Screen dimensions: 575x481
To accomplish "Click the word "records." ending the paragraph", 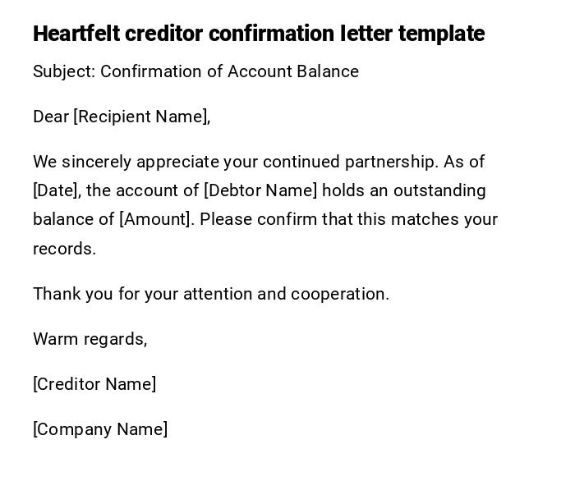I will coord(64,249).
